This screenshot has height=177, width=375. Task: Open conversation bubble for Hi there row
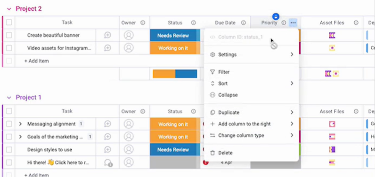108,163
